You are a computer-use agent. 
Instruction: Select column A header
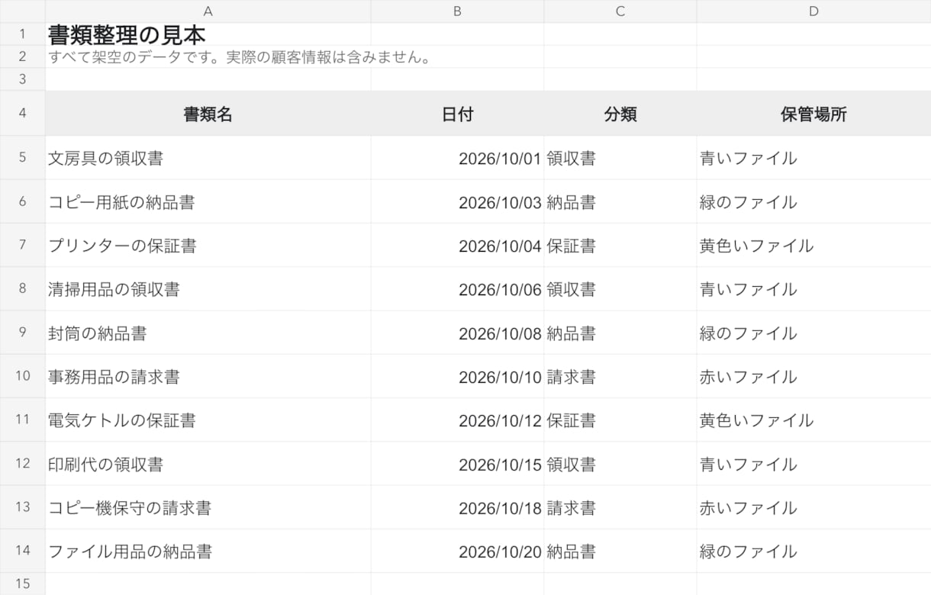208,11
